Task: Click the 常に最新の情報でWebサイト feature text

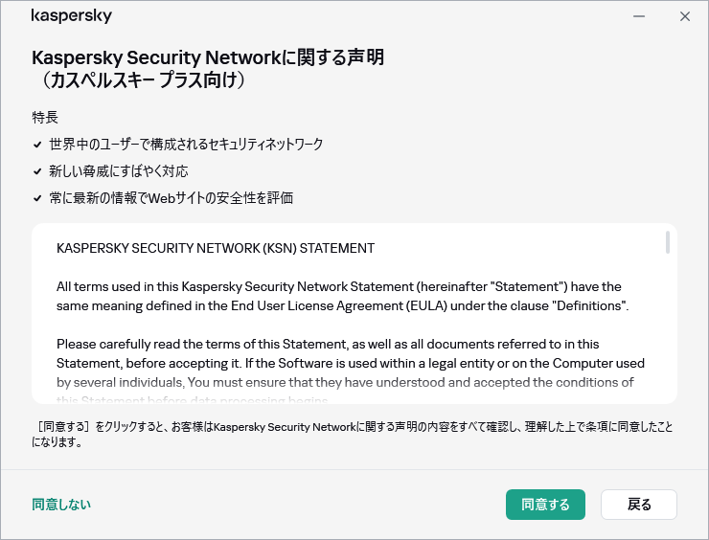Action: [x=171, y=198]
